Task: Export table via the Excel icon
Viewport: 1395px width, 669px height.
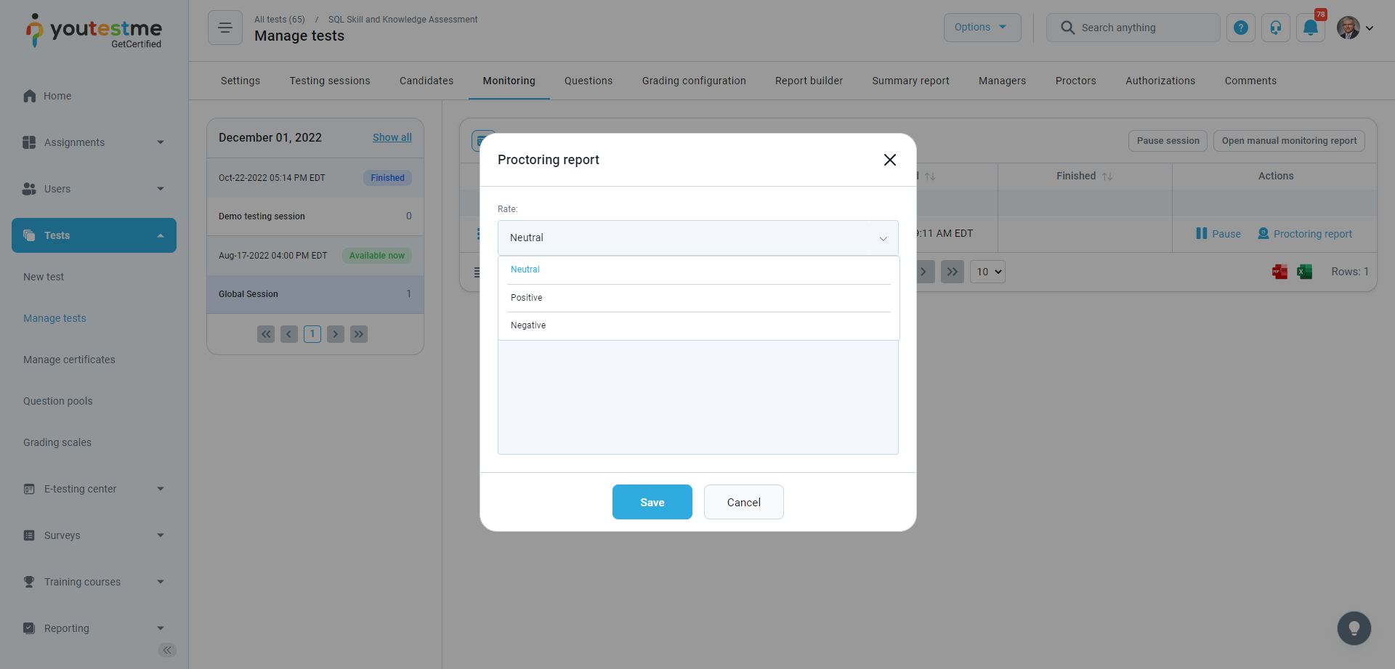Action: pos(1304,272)
